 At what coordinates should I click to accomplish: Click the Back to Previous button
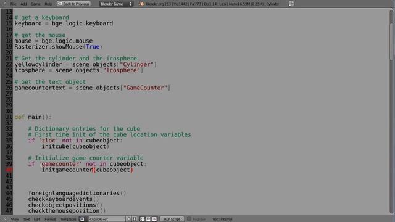click(73, 4)
